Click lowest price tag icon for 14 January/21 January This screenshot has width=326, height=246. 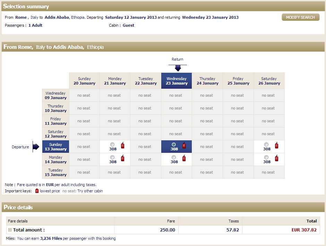point(123,158)
